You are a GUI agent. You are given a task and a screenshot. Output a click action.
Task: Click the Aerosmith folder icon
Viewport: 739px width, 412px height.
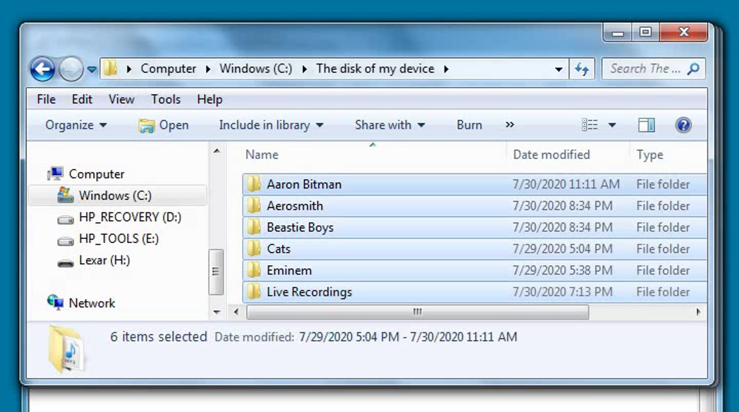tap(254, 205)
